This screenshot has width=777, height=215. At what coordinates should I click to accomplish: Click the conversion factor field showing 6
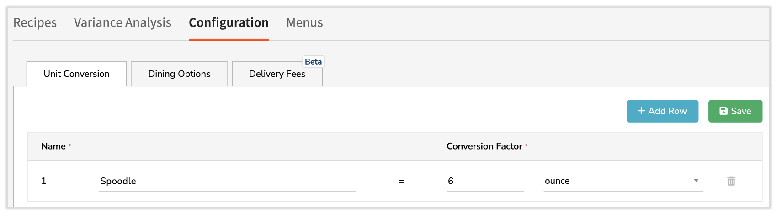(484, 181)
